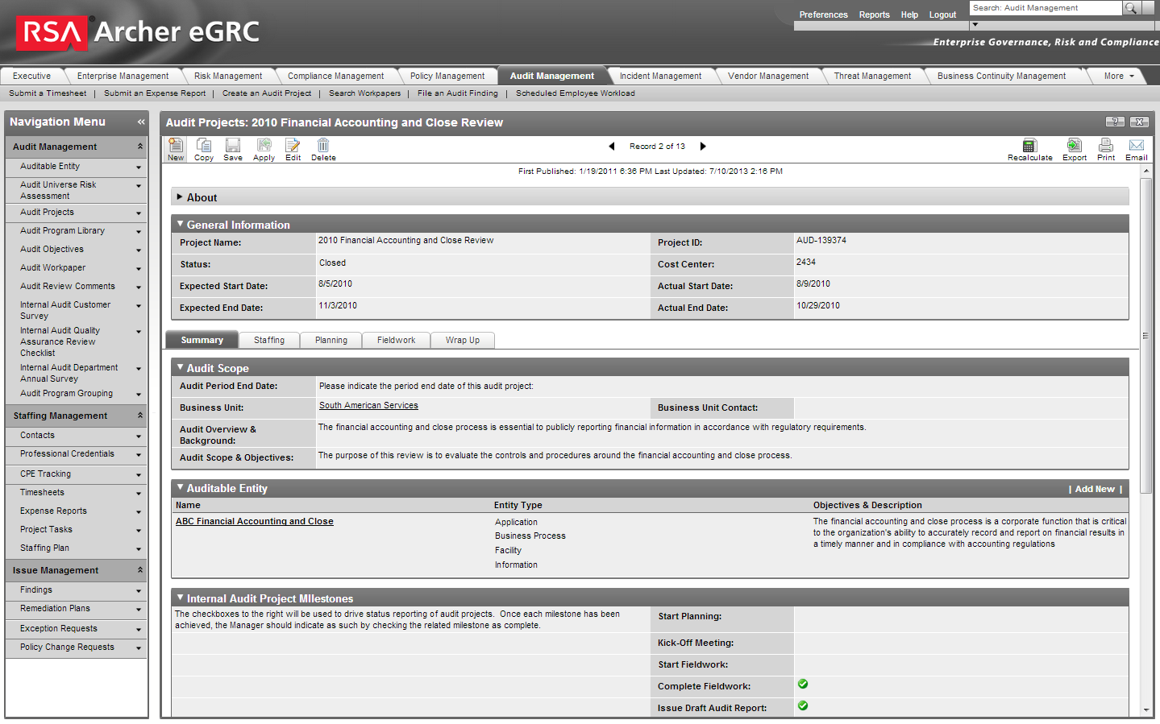Click the vertical scrollbar up arrow
This screenshot has width=1160, height=724.
1146,171
